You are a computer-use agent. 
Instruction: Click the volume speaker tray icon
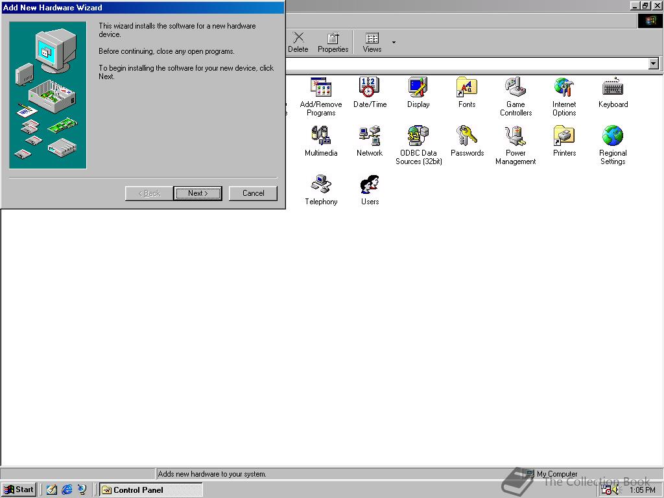point(616,490)
